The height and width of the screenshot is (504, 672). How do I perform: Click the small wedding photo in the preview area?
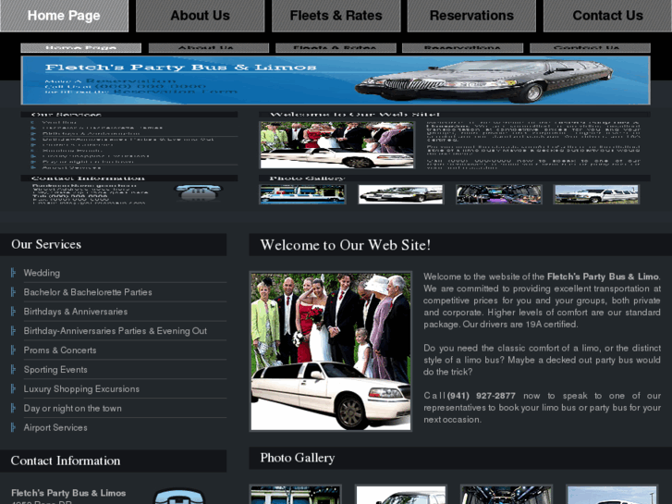(336, 145)
